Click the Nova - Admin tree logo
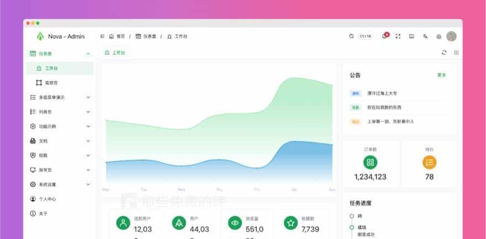486x239 pixels. pyautogui.click(x=40, y=36)
